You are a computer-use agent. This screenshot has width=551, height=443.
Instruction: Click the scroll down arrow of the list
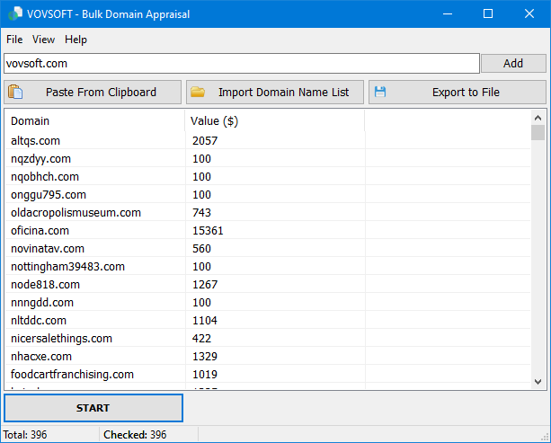point(538,382)
